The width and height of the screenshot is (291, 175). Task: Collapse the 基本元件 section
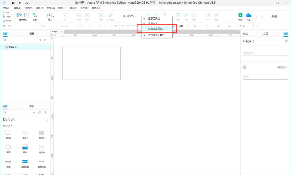click(x=8, y=126)
